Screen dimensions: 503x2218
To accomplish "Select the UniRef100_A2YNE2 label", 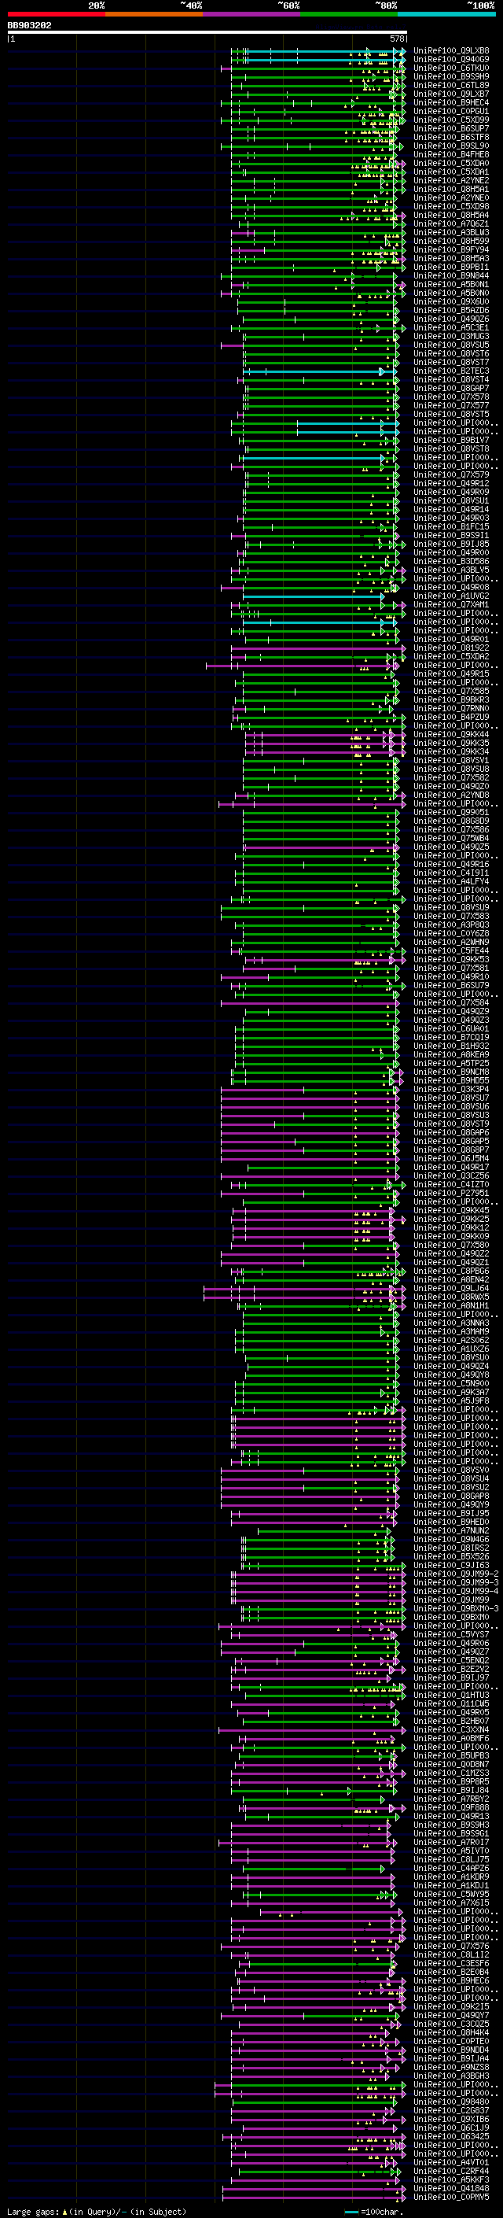I will [x=451, y=181].
